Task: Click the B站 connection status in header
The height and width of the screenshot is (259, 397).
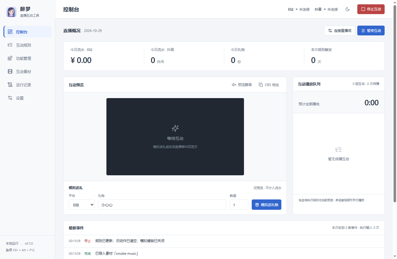Action: pos(299,9)
